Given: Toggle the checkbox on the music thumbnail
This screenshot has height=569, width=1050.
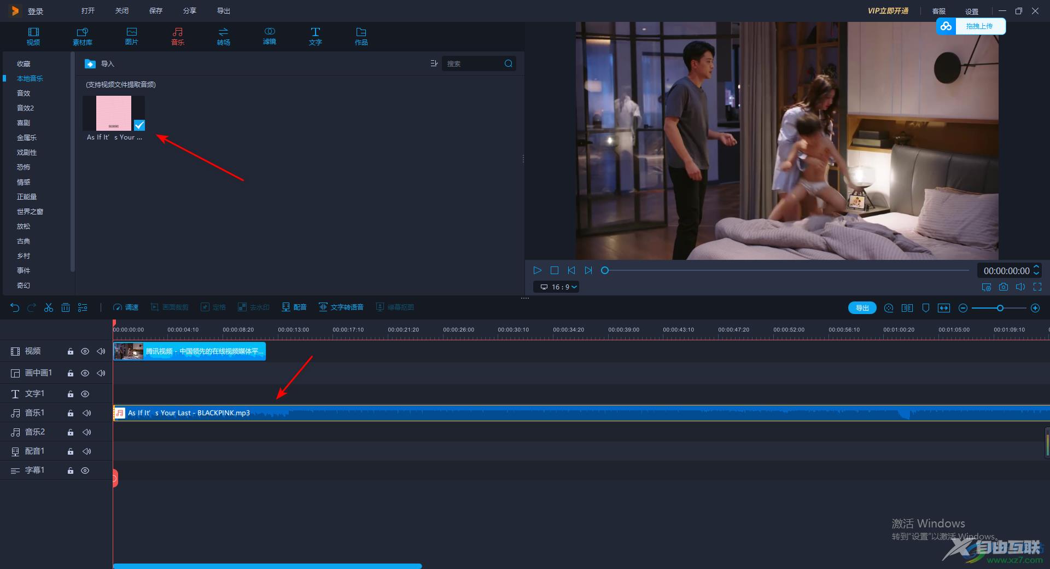Looking at the screenshot, I should pyautogui.click(x=139, y=125).
